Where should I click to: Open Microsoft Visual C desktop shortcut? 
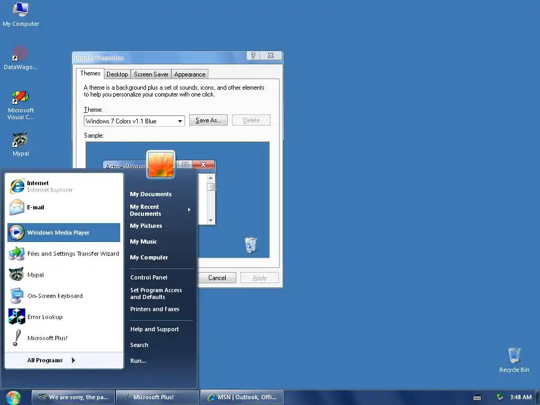[x=21, y=105]
